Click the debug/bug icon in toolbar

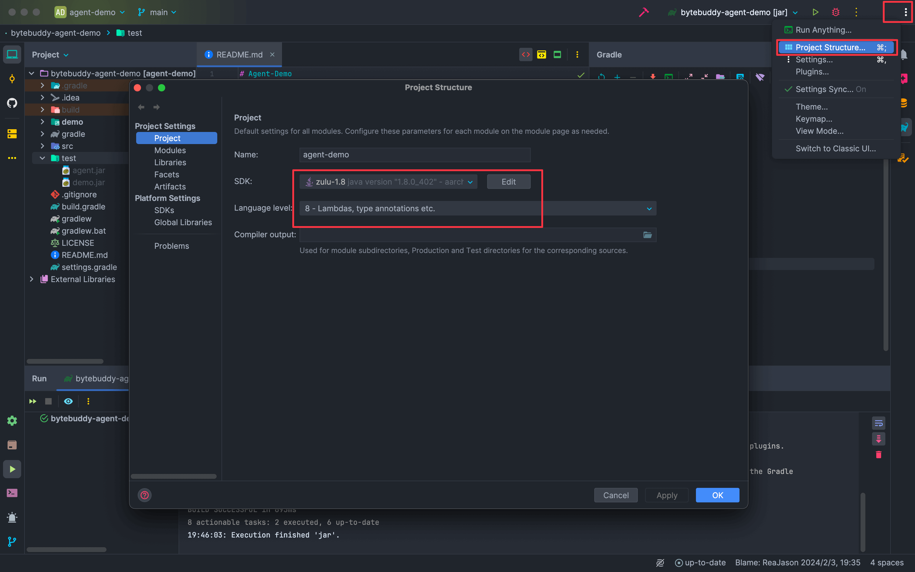pos(836,12)
